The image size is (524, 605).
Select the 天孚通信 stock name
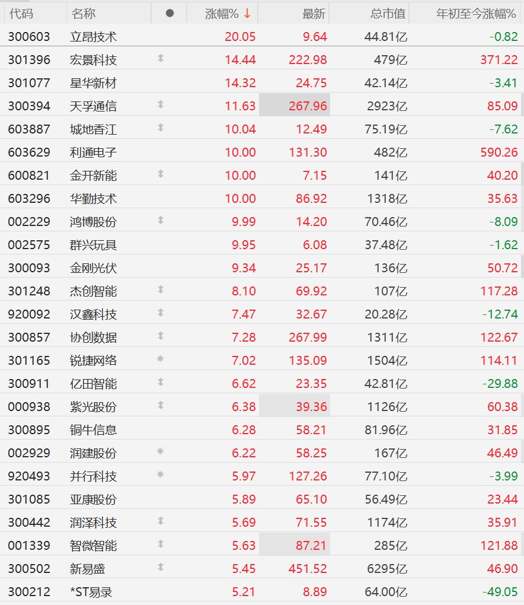tap(93, 106)
